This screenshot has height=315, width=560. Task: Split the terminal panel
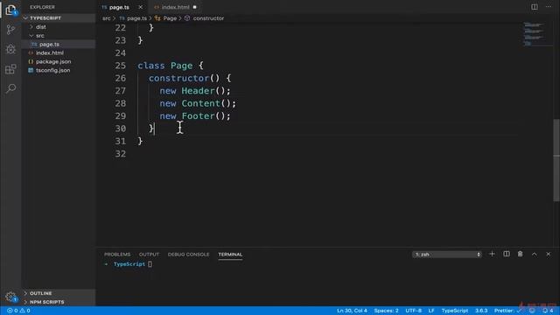506,254
